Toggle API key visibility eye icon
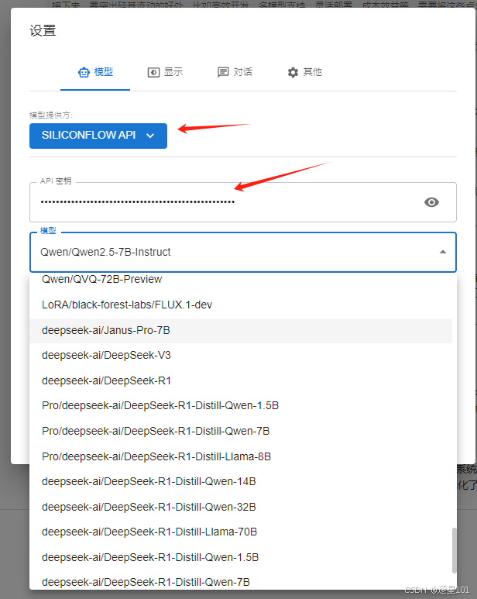The image size is (477, 599). click(431, 202)
